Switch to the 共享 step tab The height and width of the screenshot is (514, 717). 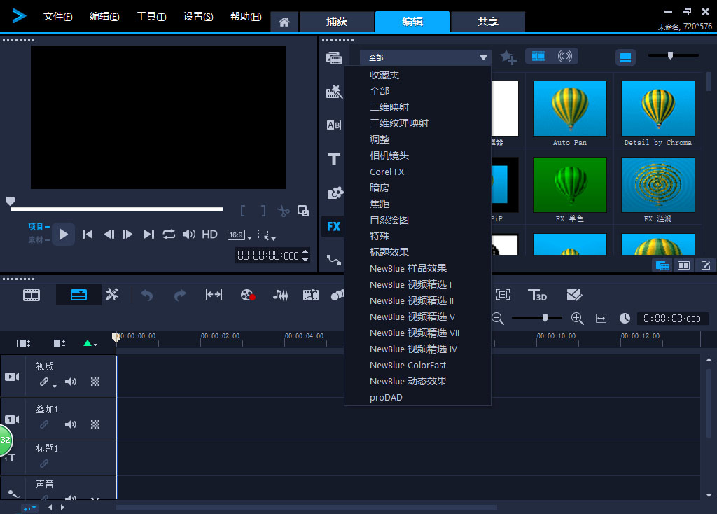[x=487, y=22]
